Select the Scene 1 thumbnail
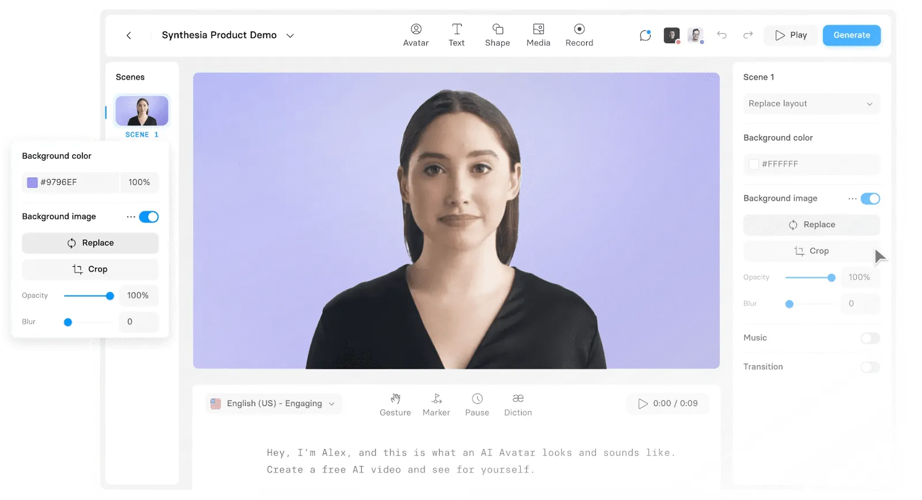Viewport: 922px width, 500px height. pyautogui.click(x=142, y=111)
